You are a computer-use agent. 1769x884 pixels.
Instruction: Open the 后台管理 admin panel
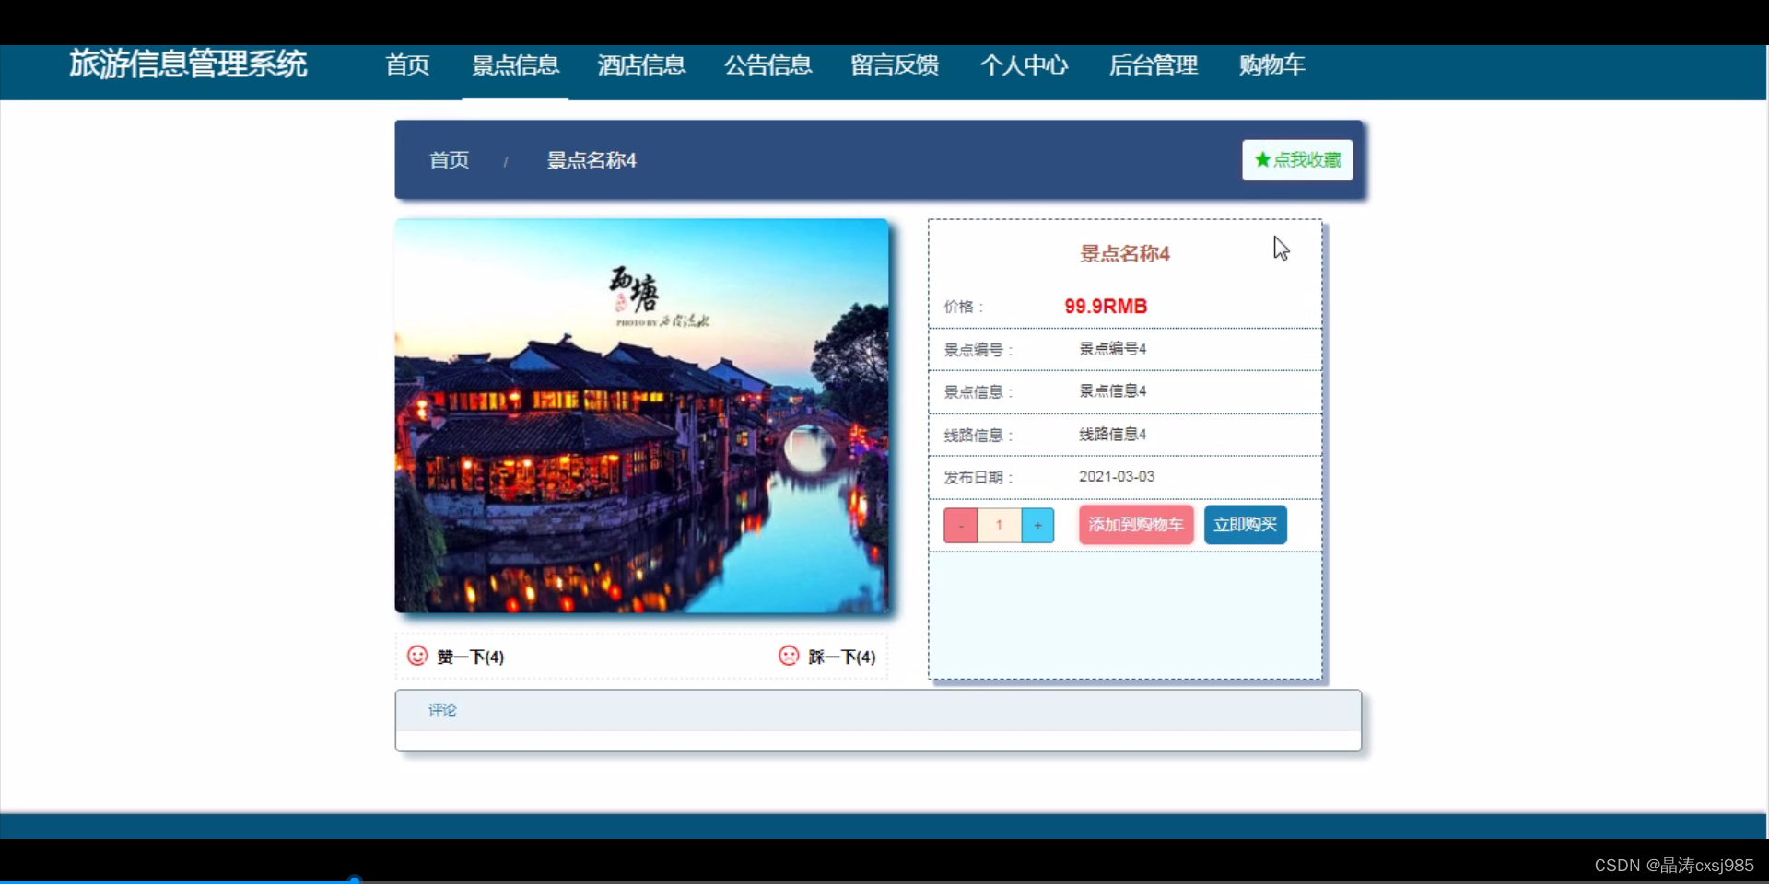pyautogui.click(x=1154, y=65)
